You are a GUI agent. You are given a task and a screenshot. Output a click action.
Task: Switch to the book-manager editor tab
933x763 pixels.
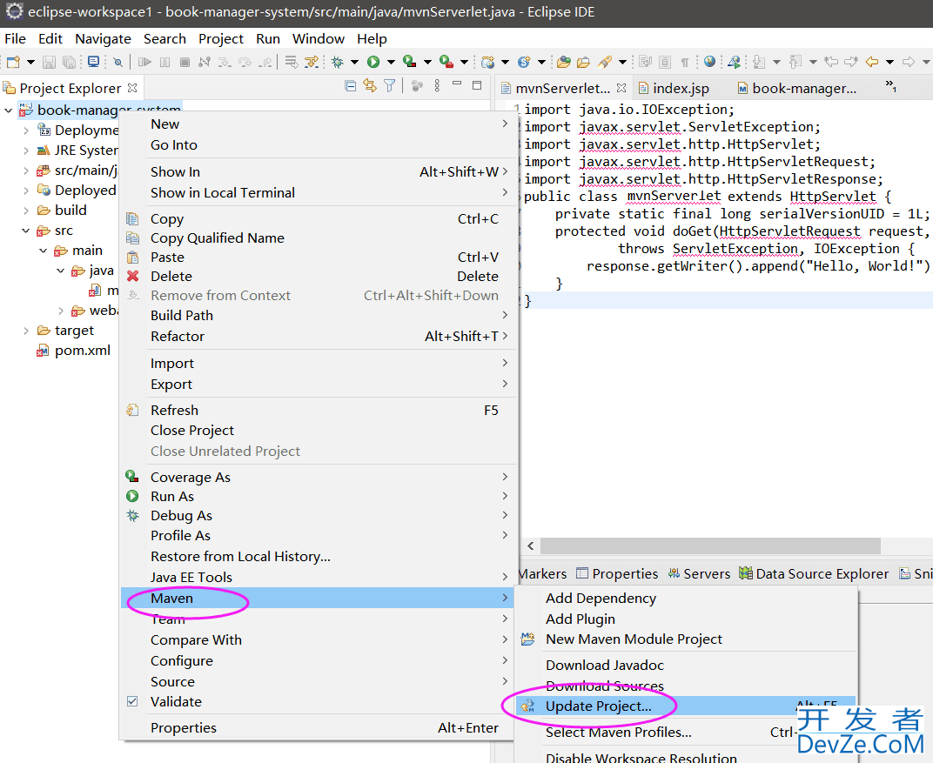coord(797,89)
